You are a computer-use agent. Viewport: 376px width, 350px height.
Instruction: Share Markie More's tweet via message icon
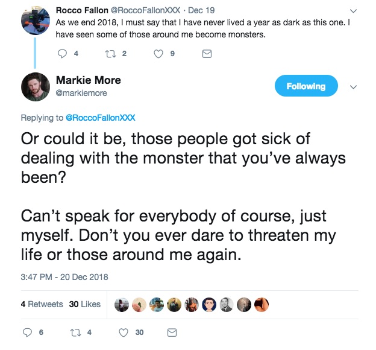(x=171, y=332)
